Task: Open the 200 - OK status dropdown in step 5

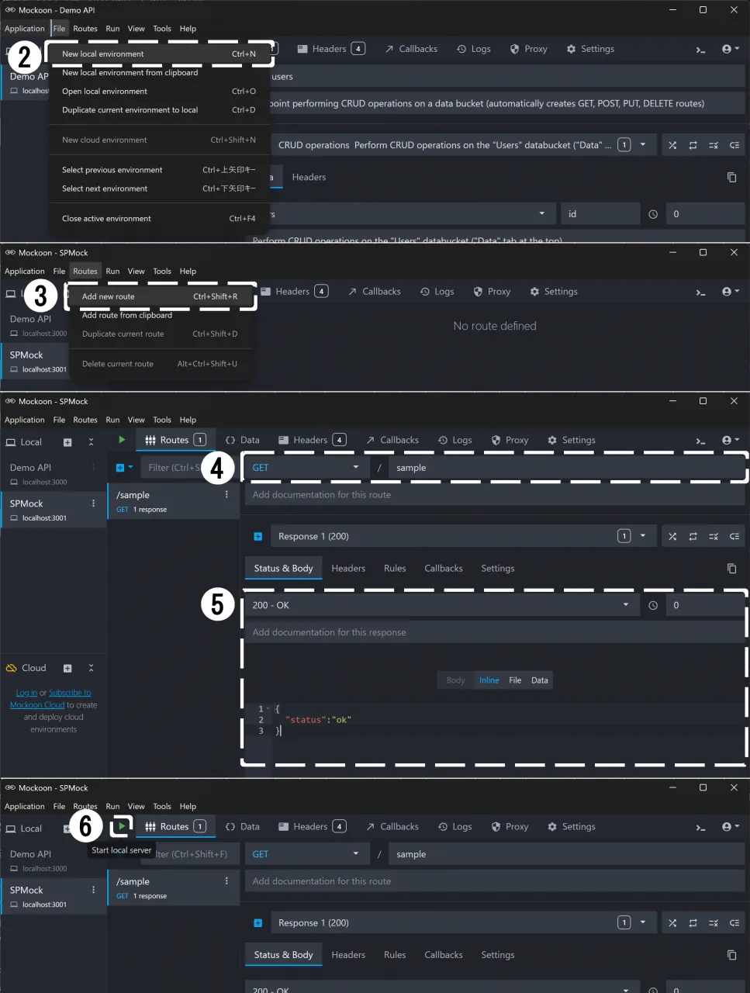Action: point(625,605)
